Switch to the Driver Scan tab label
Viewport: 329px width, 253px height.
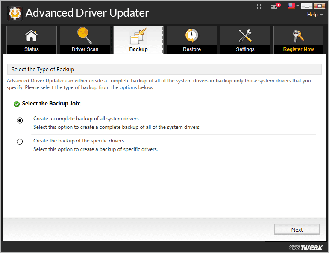[85, 49]
